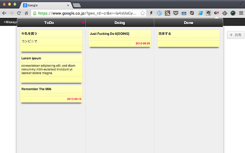This screenshot has height=153, width=245.
Task: Add a new task with the pink plus in ToDo
Action: tap(83, 23)
